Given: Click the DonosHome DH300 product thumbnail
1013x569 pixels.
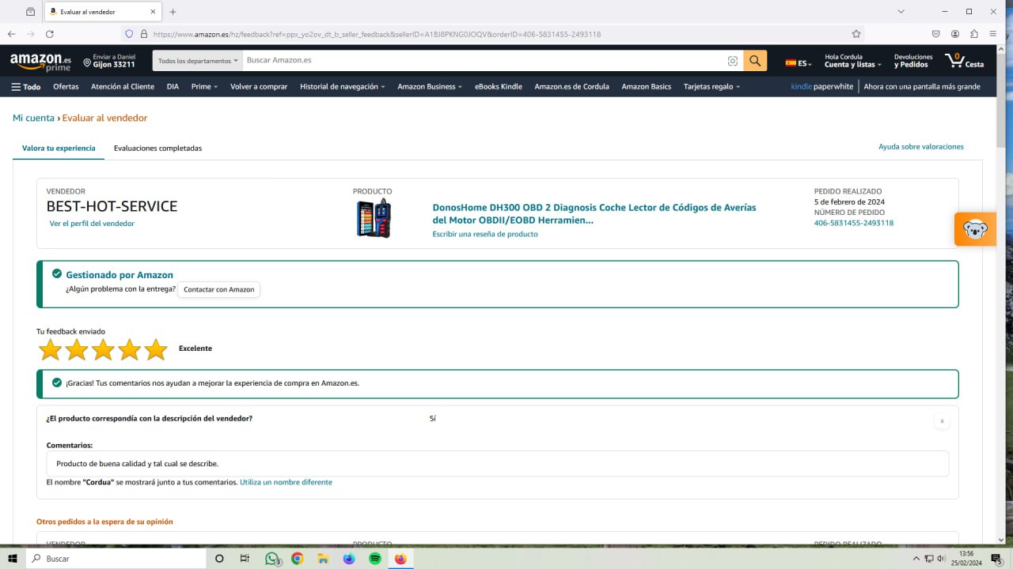Looking at the screenshot, I should tap(374, 218).
